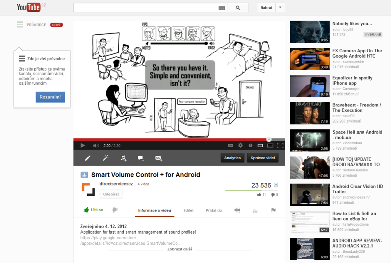Open FX Camera App video thumbnail
This screenshot has height=263, width=391.
pos(310,59)
